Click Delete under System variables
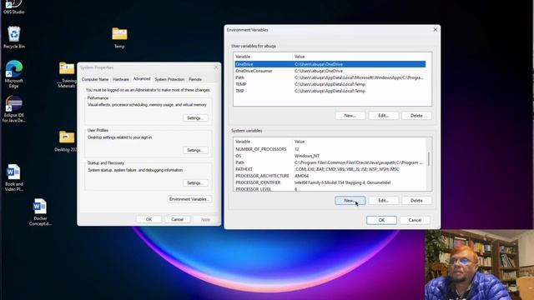Screen dimensions: 534x300 tap(416, 201)
